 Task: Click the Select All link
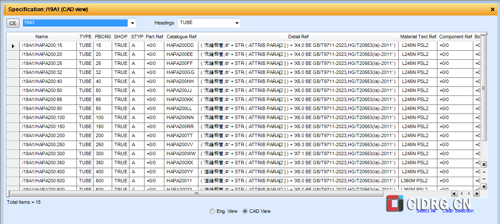(425, 211)
